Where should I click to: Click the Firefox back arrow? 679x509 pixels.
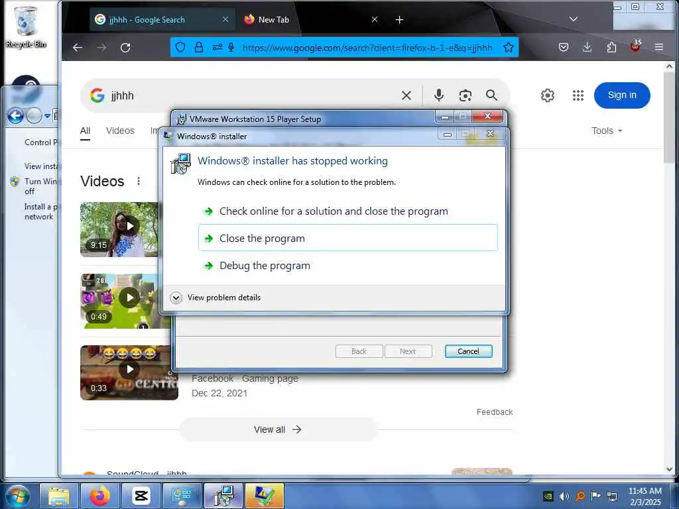coord(78,47)
